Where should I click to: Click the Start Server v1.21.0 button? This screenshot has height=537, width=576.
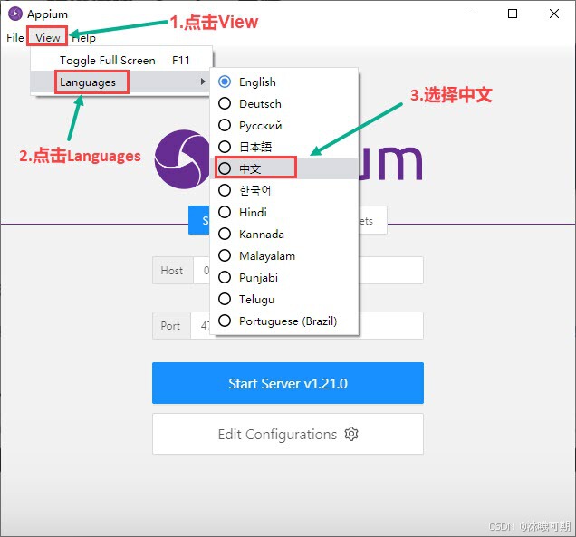click(x=288, y=383)
